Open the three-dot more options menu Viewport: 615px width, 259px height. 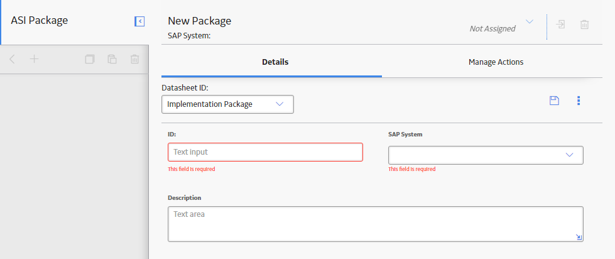579,101
